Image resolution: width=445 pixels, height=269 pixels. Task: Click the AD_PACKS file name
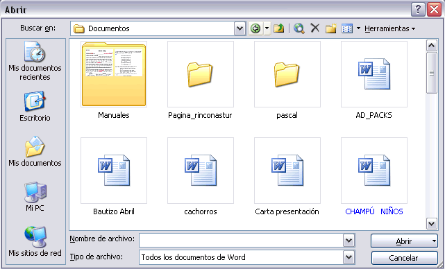click(x=373, y=115)
